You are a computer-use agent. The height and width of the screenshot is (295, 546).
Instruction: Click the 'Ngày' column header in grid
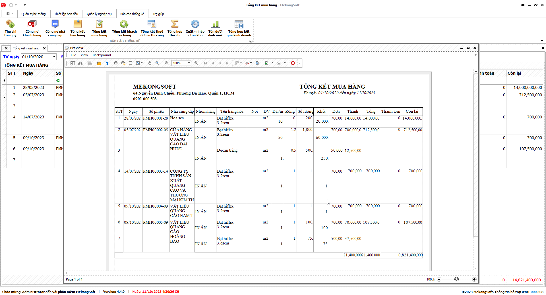[x=28, y=73]
